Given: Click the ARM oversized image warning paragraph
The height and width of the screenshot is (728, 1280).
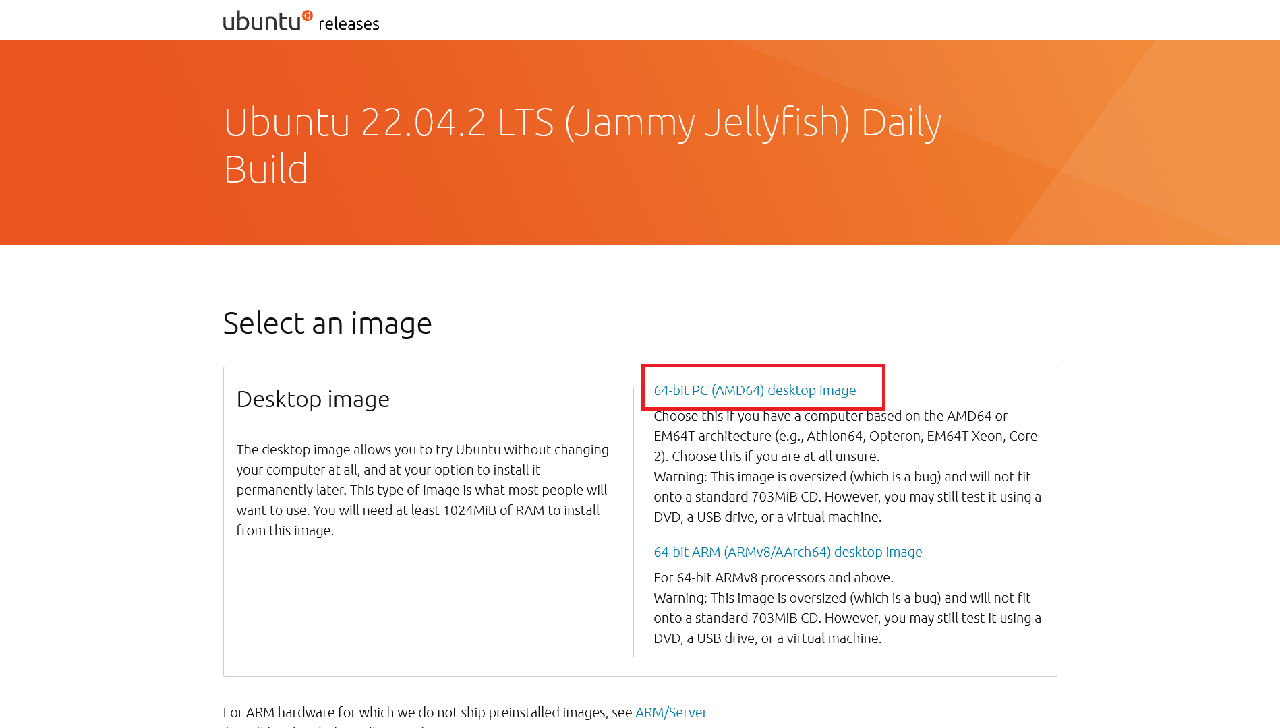Looking at the screenshot, I should tap(848, 618).
